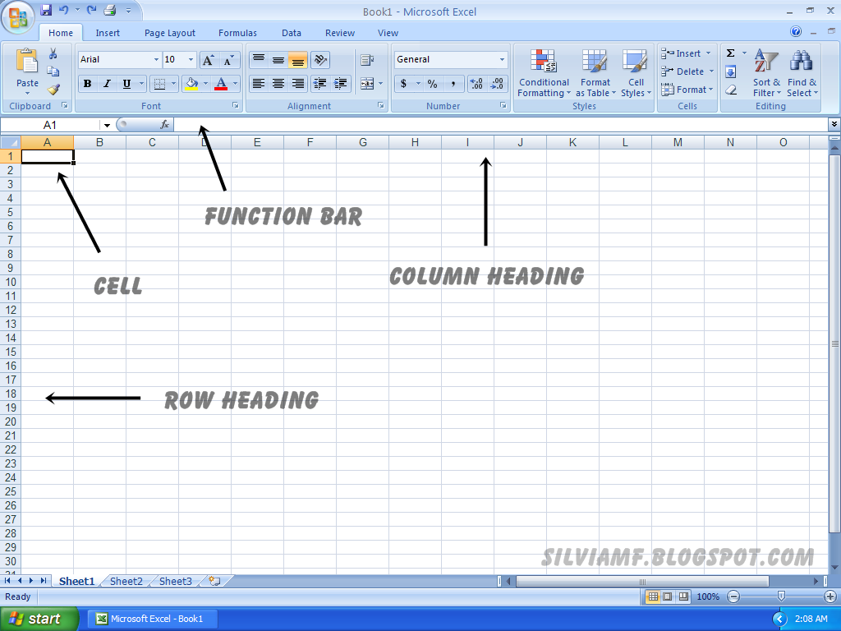Increase indent in Alignment group

[340, 84]
